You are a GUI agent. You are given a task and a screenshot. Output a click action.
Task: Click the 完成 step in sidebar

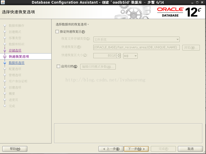coord(12,106)
